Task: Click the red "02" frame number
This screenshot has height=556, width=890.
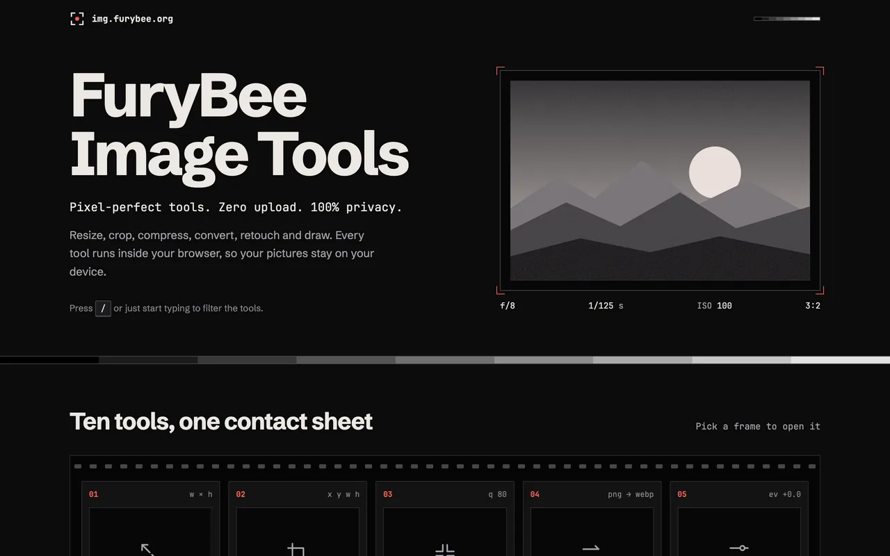Action: (241, 495)
